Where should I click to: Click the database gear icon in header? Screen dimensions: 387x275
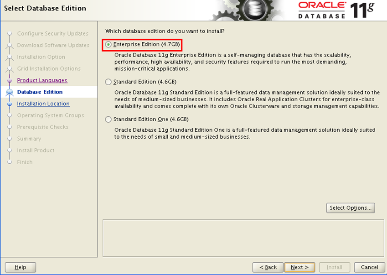255,10
